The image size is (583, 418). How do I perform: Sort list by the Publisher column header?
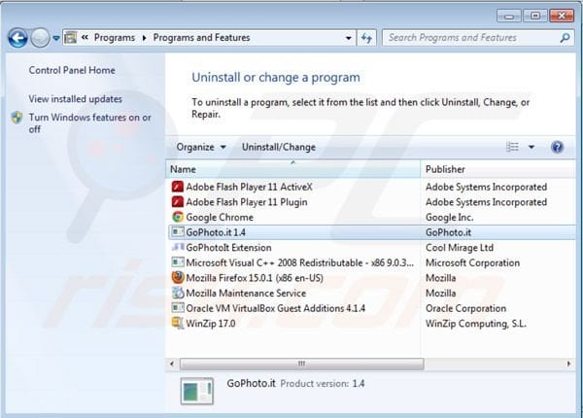[x=498, y=169]
